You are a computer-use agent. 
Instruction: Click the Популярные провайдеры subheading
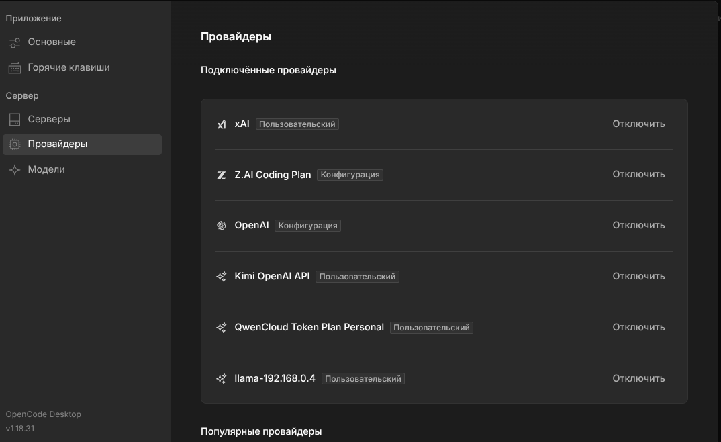click(261, 431)
